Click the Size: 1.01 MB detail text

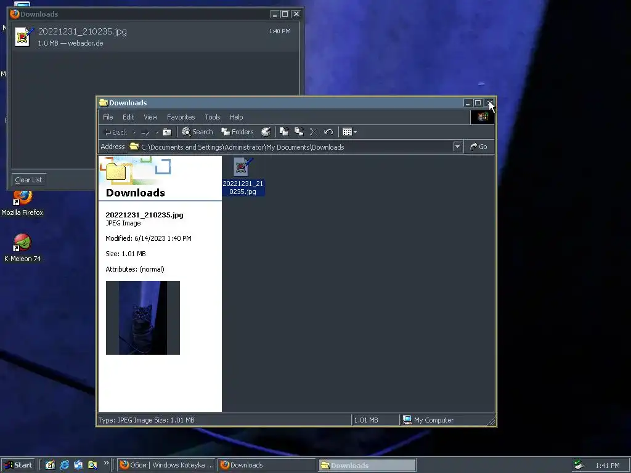pyautogui.click(x=126, y=254)
